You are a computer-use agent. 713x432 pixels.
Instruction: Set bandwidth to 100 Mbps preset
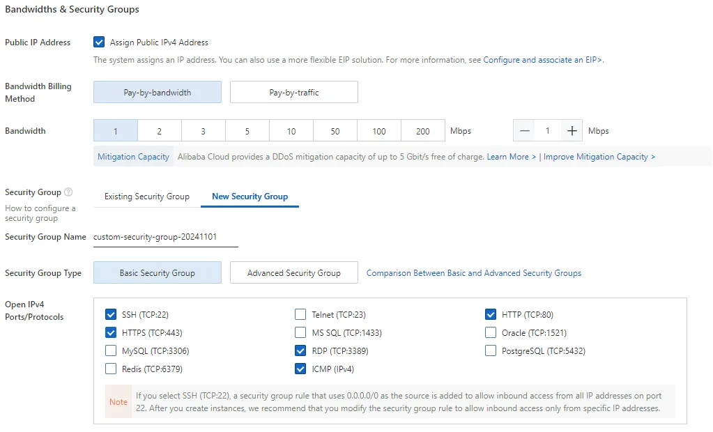click(379, 131)
